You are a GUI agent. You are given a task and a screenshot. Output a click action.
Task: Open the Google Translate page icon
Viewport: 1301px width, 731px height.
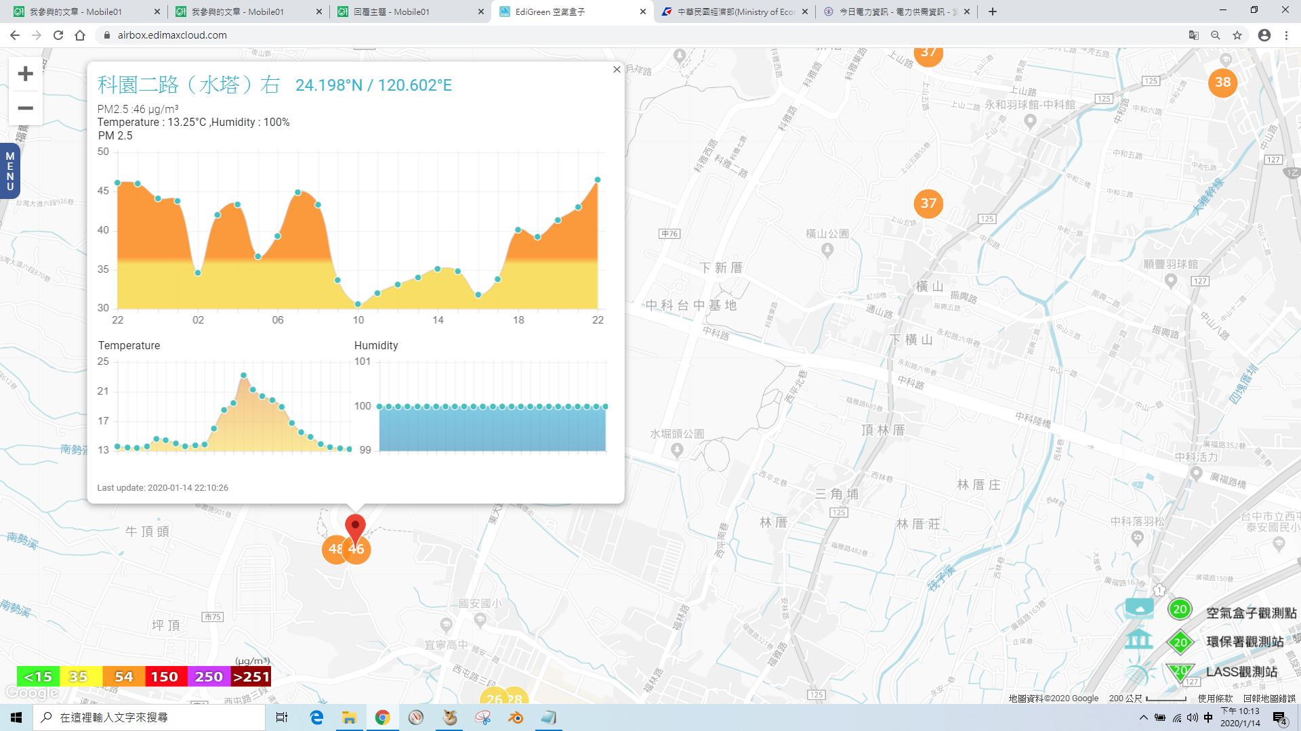(1194, 35)
